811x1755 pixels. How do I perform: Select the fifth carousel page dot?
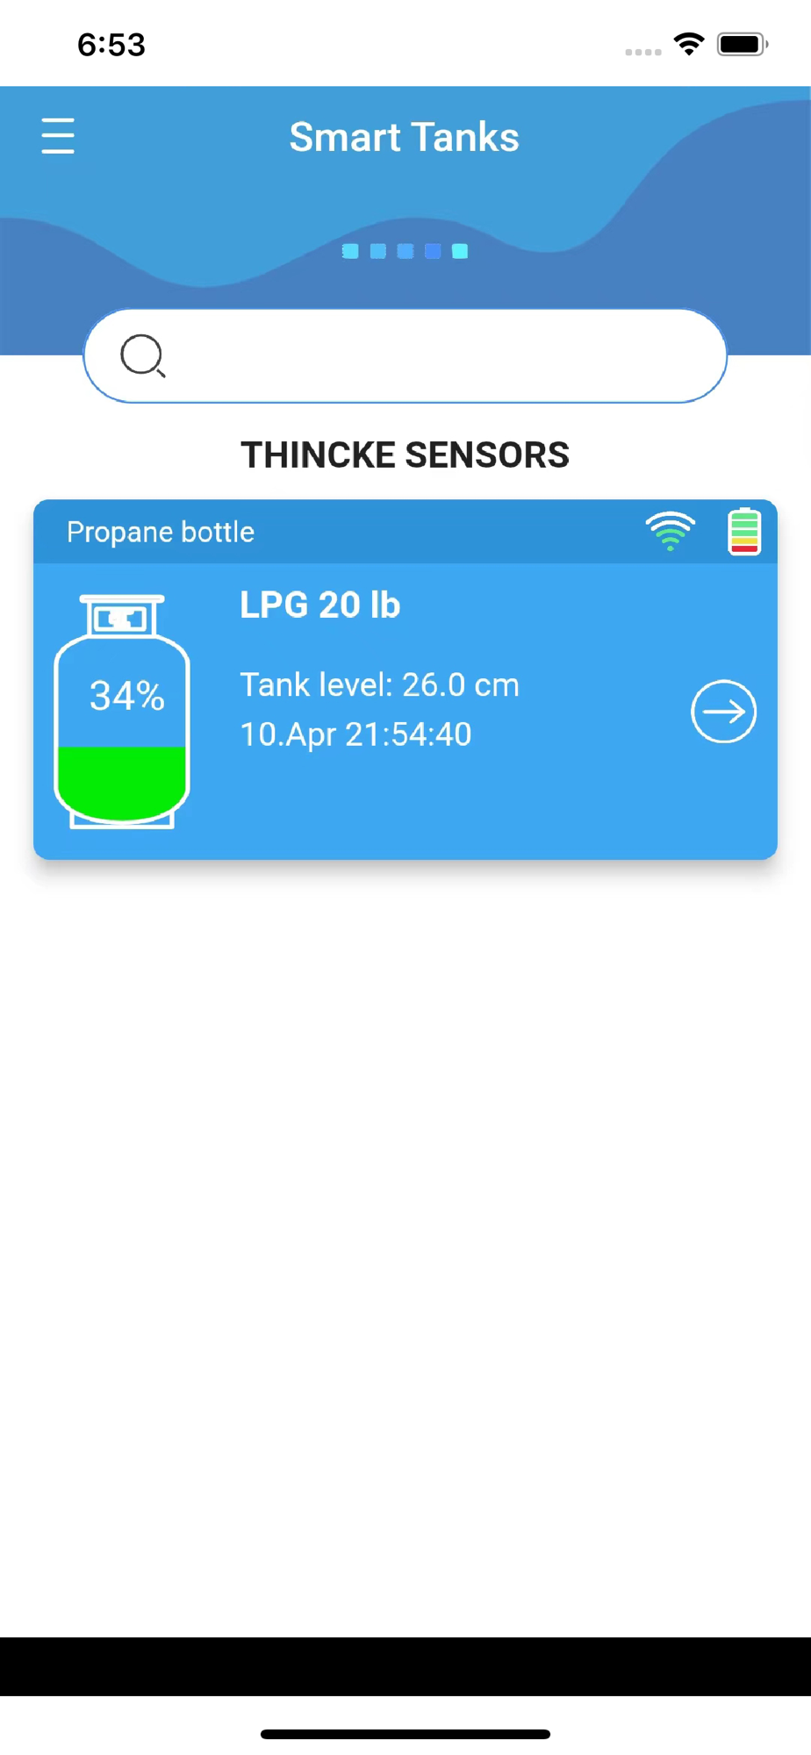pyautogui.click(x=460, y=252)
